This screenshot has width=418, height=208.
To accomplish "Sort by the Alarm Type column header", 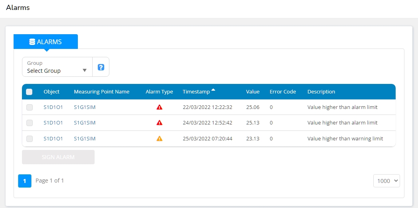I will coord(159,92).
